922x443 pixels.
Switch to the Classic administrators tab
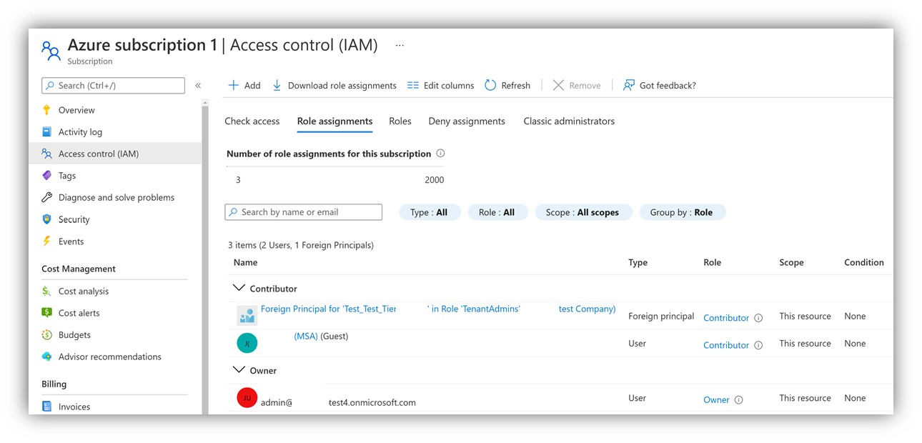click(x=569, y=121)
